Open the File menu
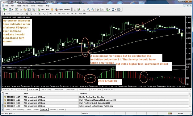This screenshot has height=116, width=193. pos(6,6)
